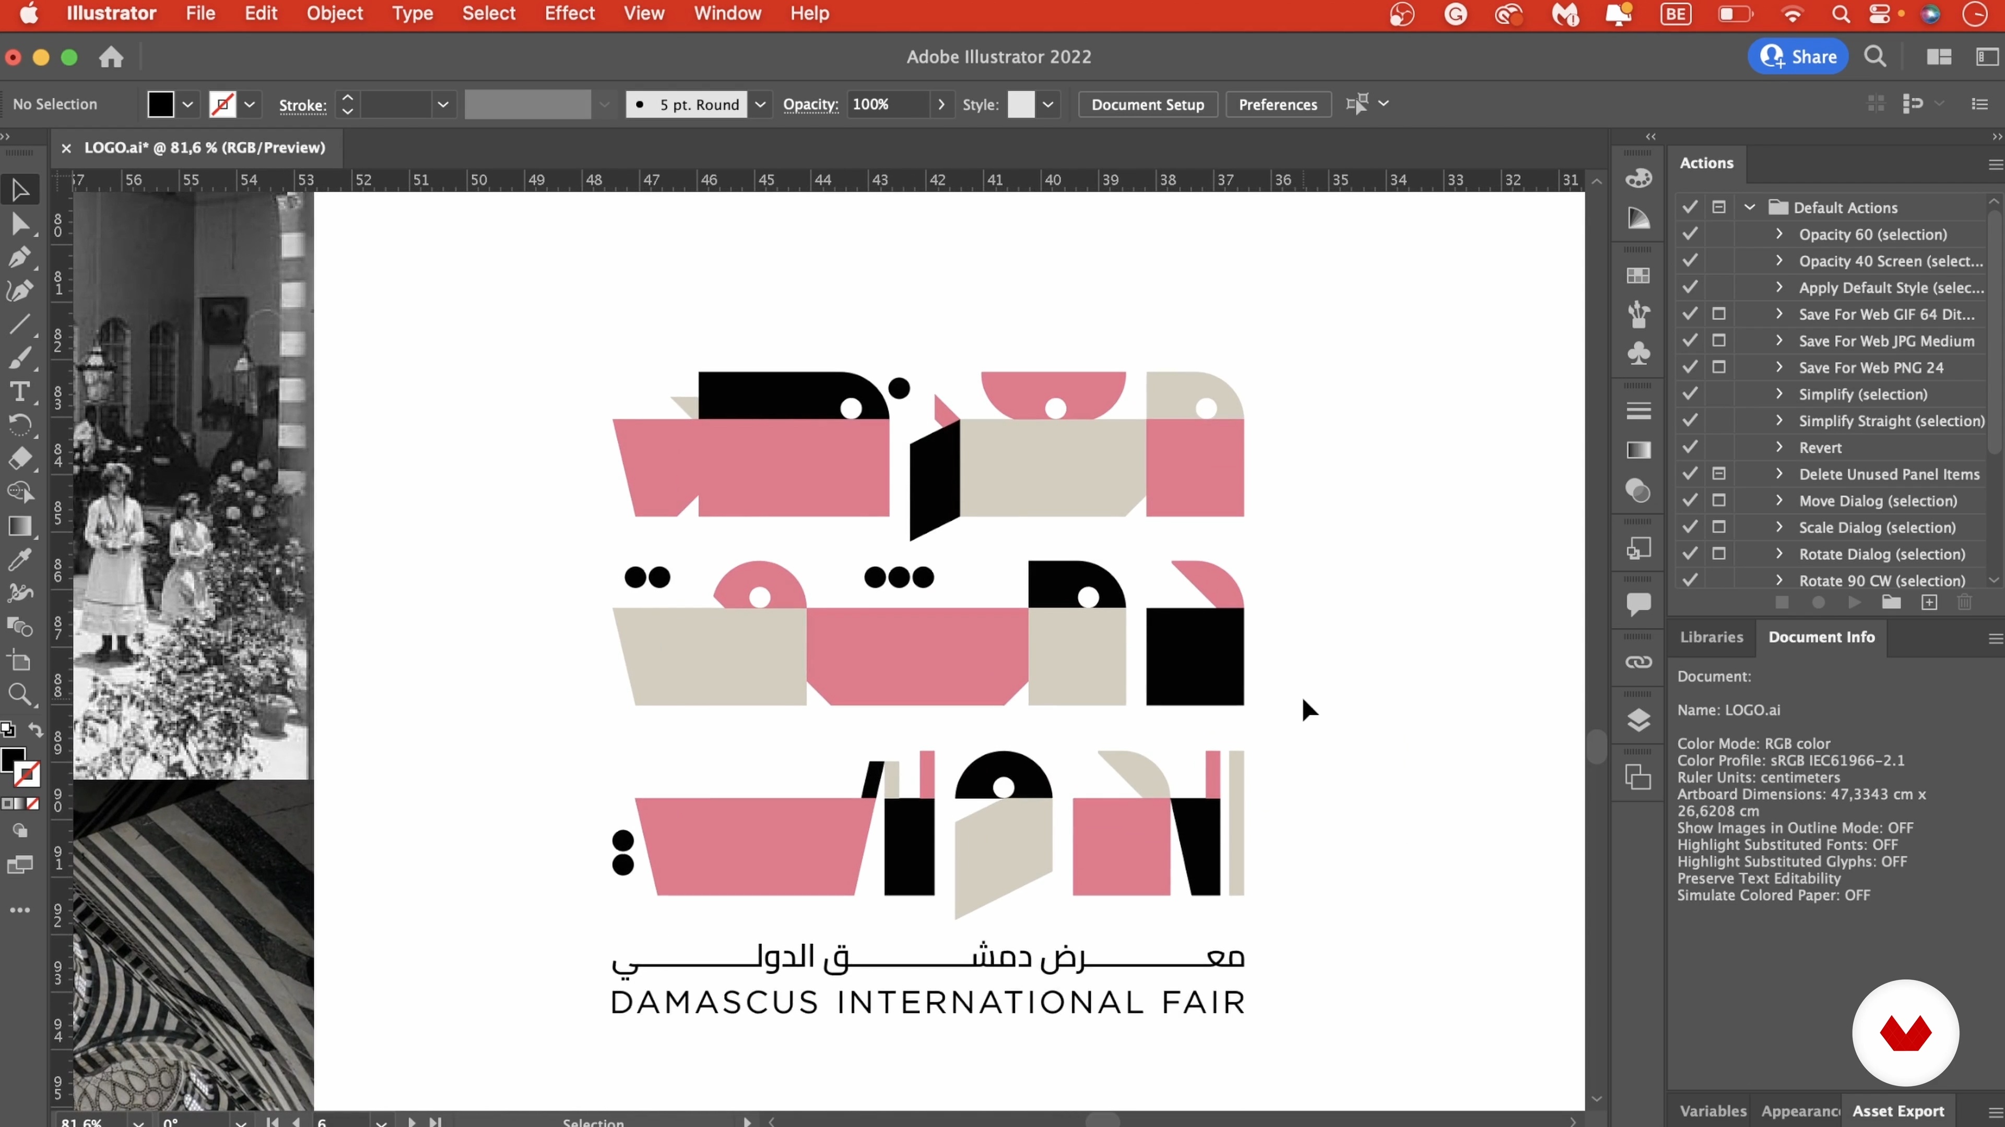
Task: Click the Home icon
Action: [x=111, y=57]
